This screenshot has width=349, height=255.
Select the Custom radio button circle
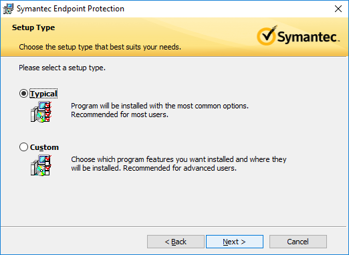click(x=23, y=147)
